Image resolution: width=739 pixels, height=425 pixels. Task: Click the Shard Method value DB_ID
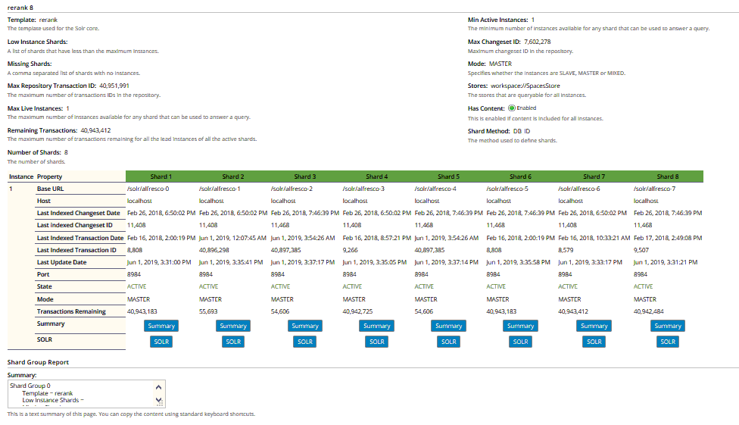pos(522,131)
